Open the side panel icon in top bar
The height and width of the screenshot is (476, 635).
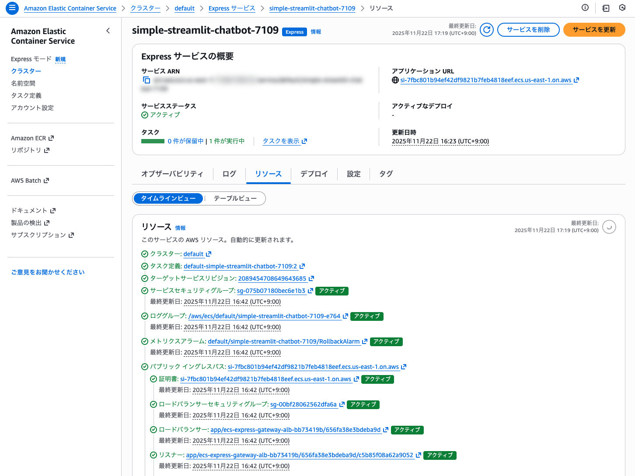click(606, 8)
